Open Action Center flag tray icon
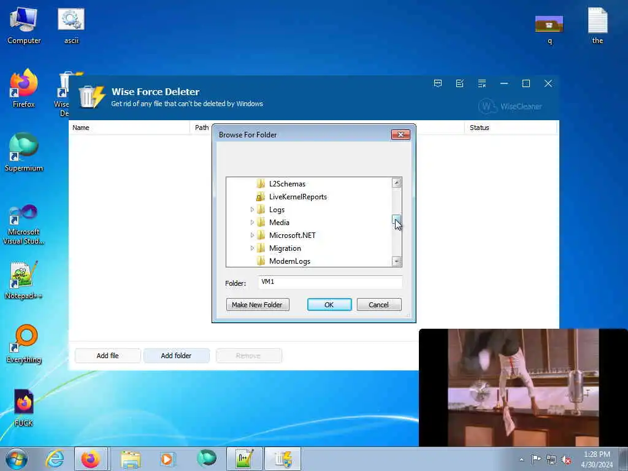Screen dimensions: 628x471 [x=536, y=459]
